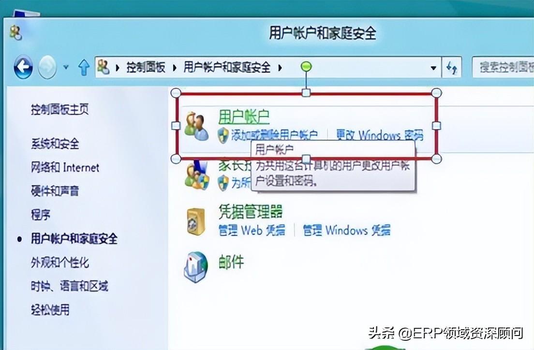Image resolution: width=534 pixels, height=350 pixels.
Task: Select 网络和 Internet in the sidebar
Action: coord(65,167)
